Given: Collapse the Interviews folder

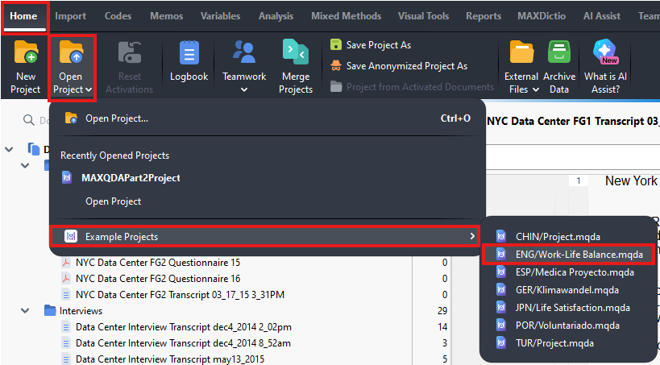Looking at the screenshot, I should pyautogui.click(x=25, y=311).
